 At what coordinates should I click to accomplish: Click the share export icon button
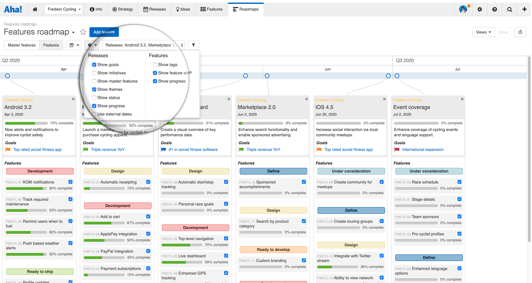(520, 32)
